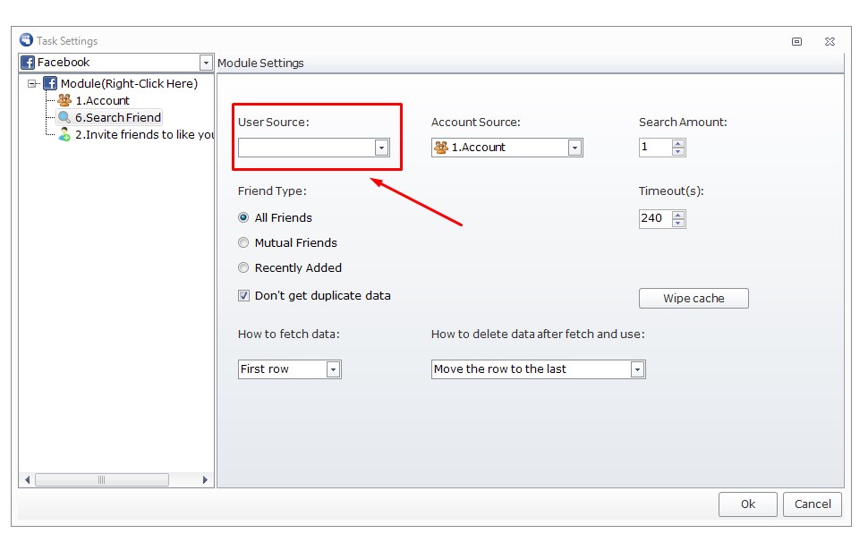Click the Facebook icon beside Module(Right-Click Here)
Image resolution: width=868 pixels, height=542 pixels.
coord(50,83)
